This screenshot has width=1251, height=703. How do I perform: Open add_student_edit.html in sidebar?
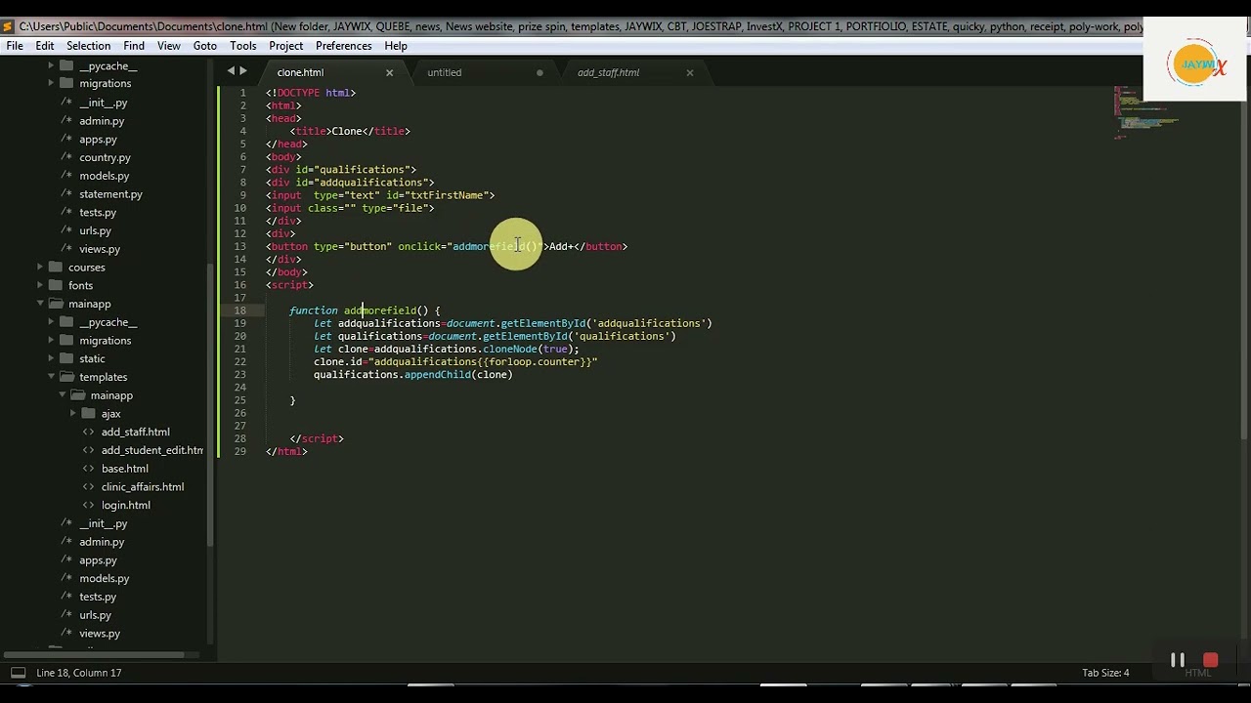[151, 450]
